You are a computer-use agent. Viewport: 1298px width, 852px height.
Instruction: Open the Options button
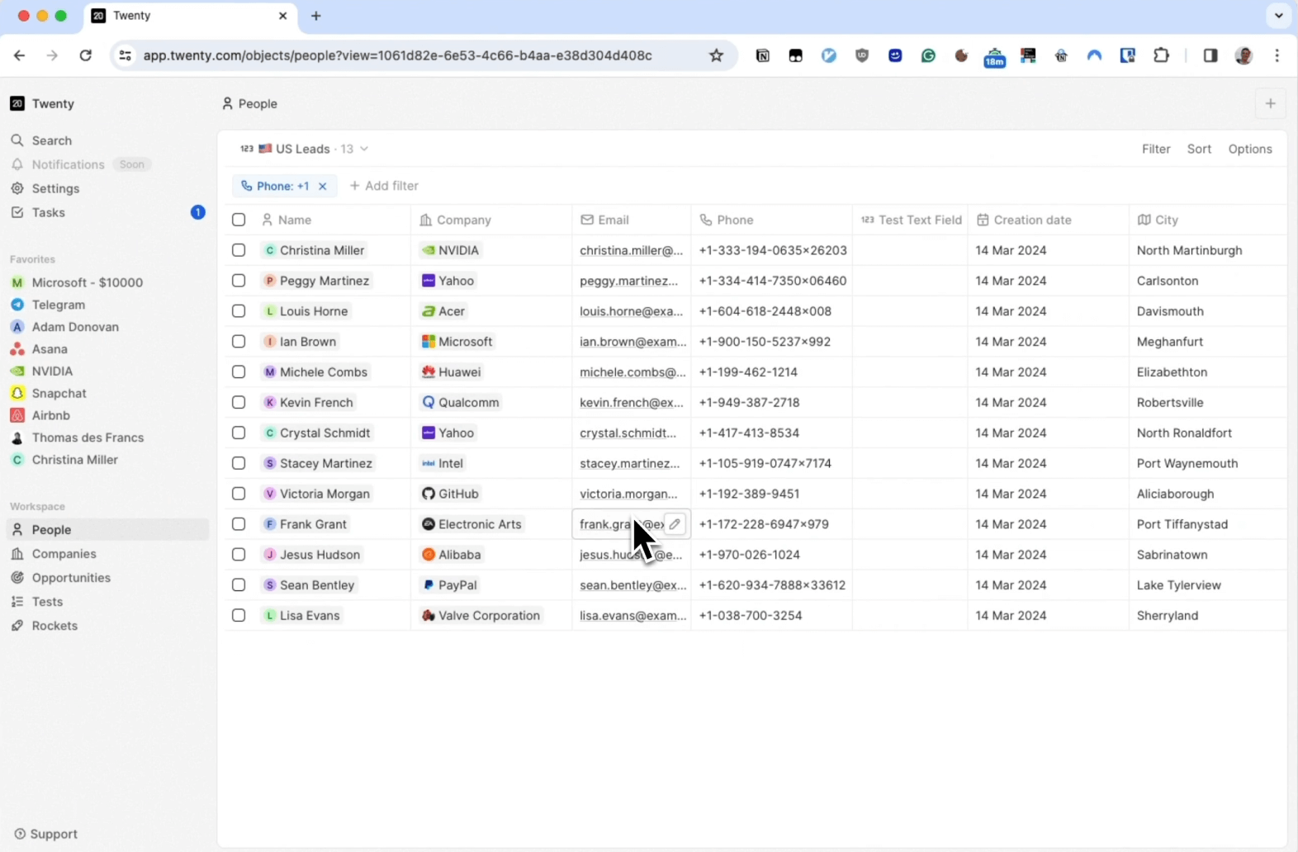(x=1249, y=149)
